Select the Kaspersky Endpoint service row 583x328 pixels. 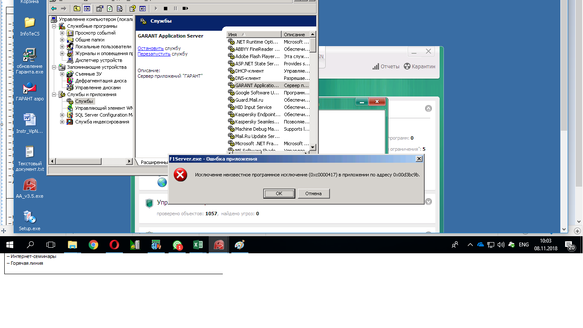point(268,114)
